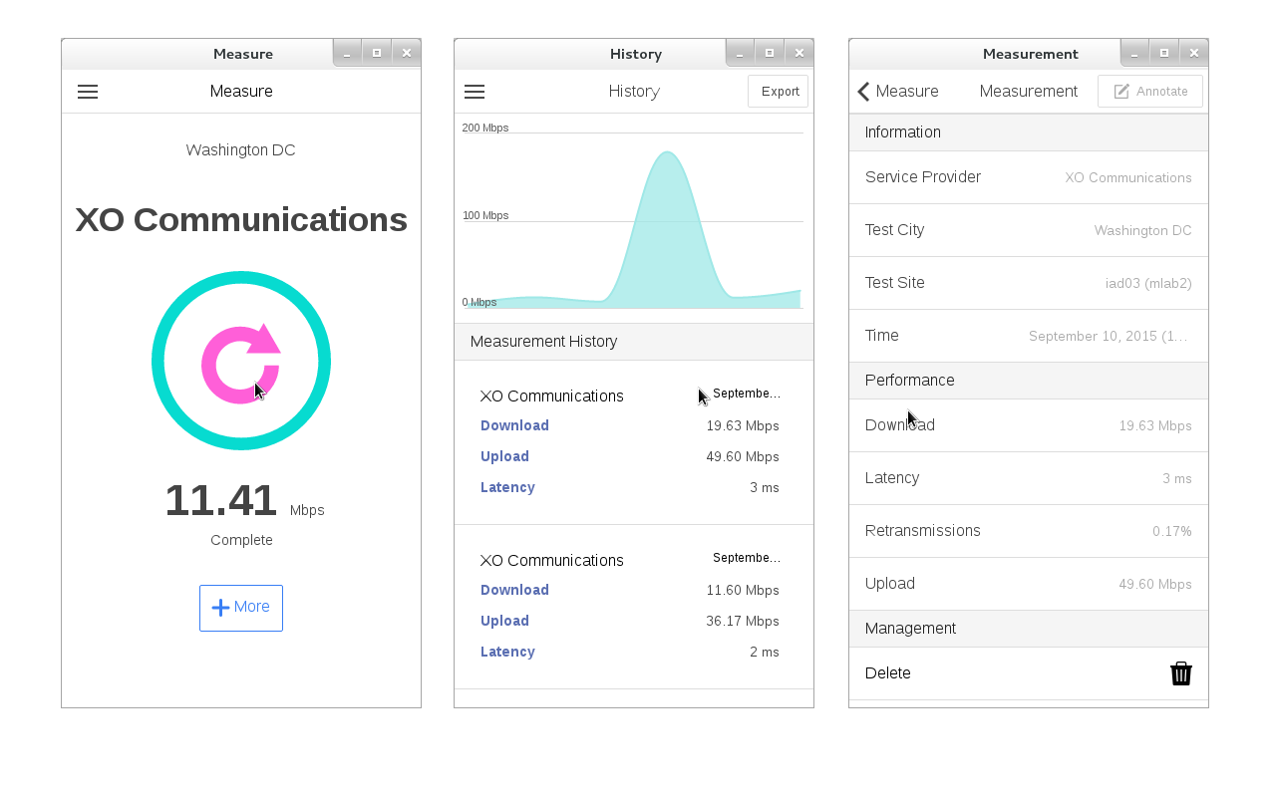Open history entry with 11.60 Mbps download

[x=634, y=607]
